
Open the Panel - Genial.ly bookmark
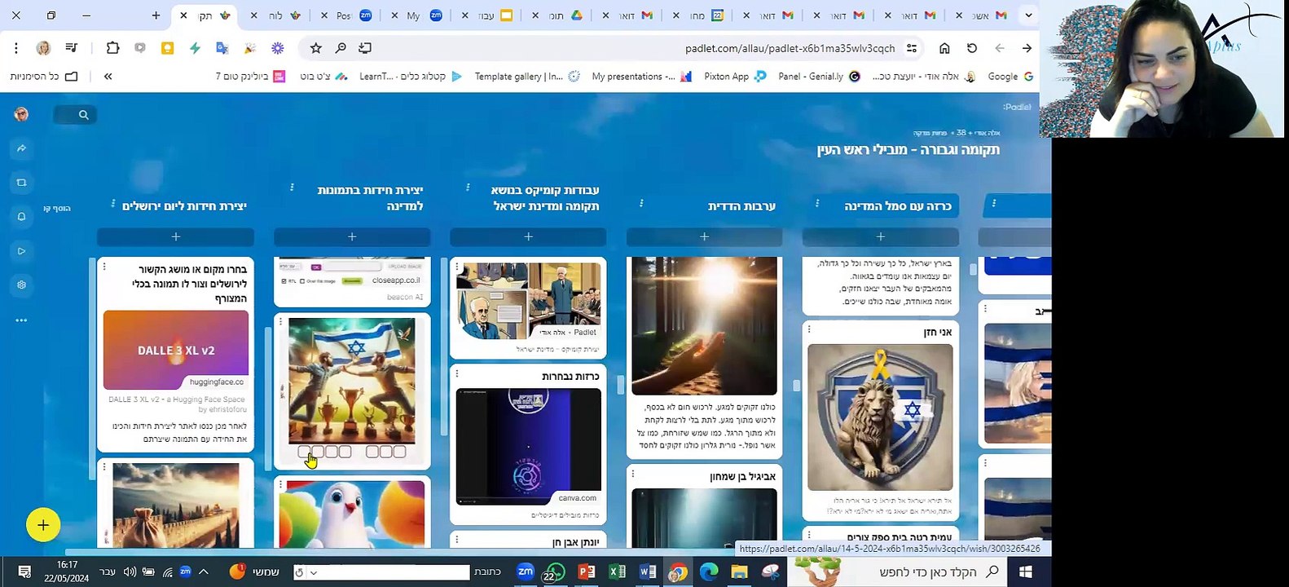(819, 76)
